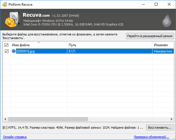Uncheck the [000001].jpg file checkbox
The height and width of the screenshot is (140, 176).
pyautogui.click(x=7, y=51)
